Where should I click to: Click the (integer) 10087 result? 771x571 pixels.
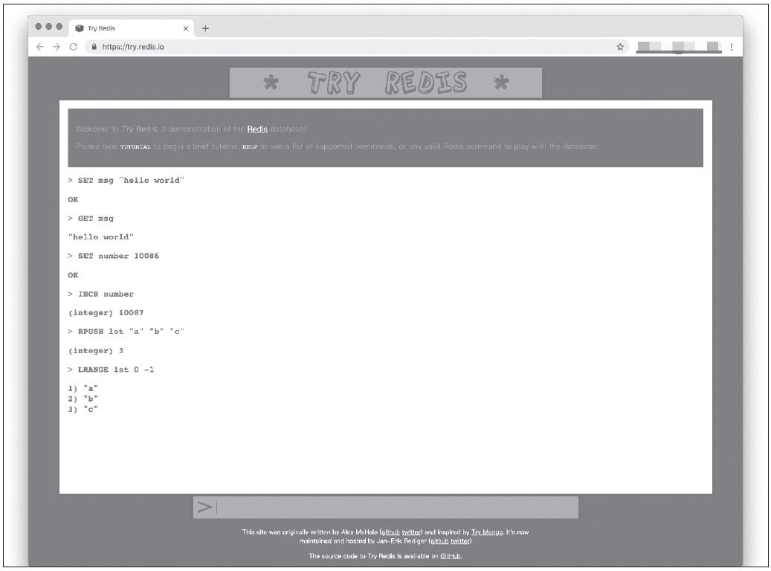coord(106,313)
